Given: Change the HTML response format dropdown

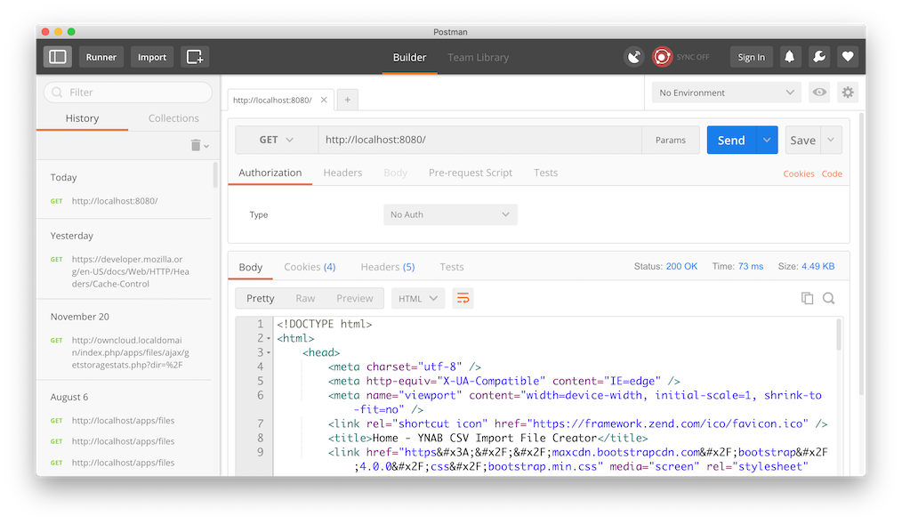Looking at the screenshot, I should [418, 298].
